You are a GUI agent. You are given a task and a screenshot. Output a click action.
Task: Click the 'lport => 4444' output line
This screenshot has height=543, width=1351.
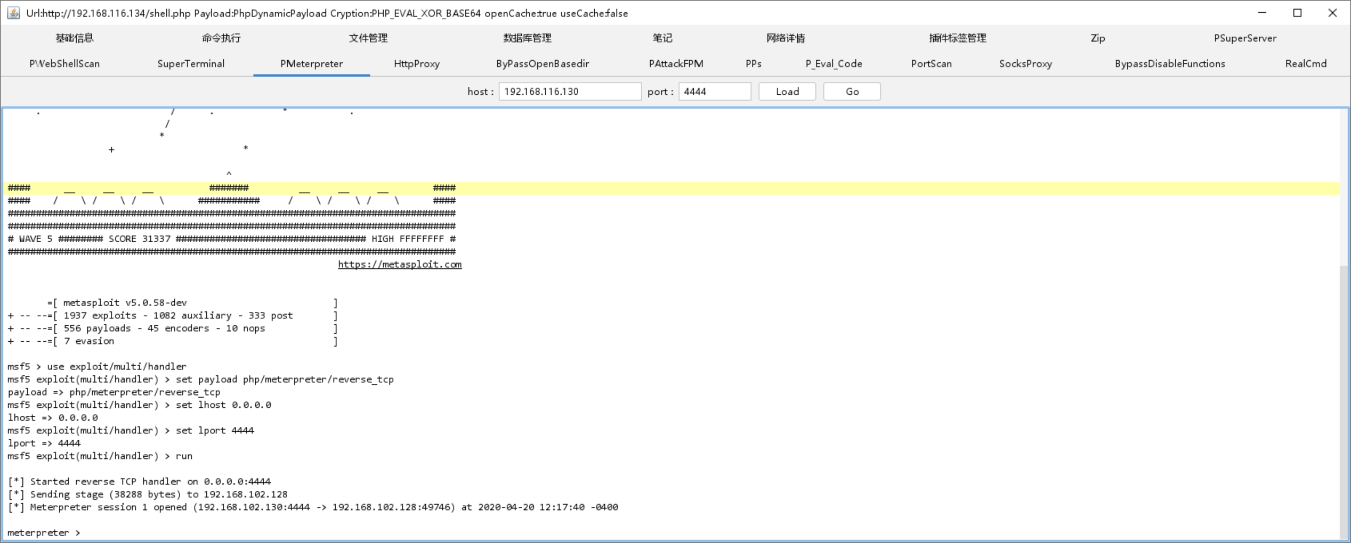pos(44,443)
